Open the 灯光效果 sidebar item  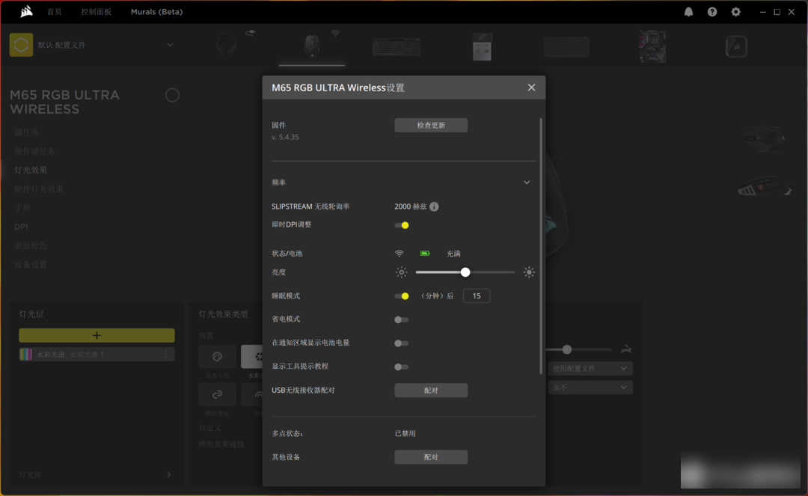coord(31,170)
